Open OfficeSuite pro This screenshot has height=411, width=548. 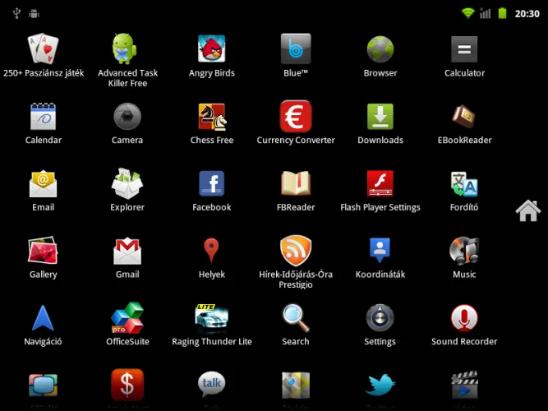tap(127, 318)
